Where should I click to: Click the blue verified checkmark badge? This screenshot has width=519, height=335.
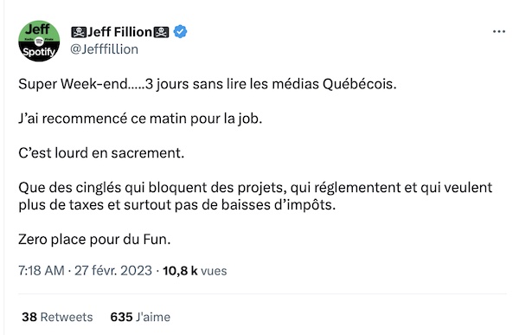pos(180,32)
